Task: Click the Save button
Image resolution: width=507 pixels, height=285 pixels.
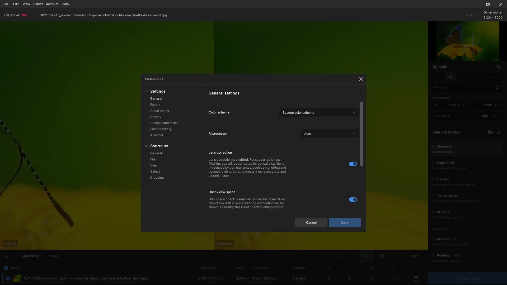Action: tap(345, 222)
